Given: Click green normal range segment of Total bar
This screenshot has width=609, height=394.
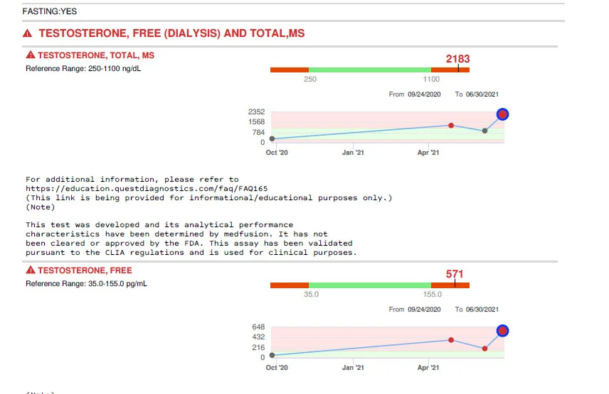Looking at the screenshot, I should [369, 70].
